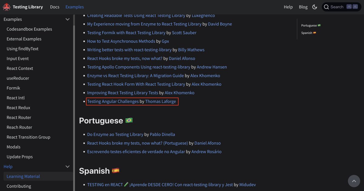Select External Examples in the sidebar
The height and width of the screenshot is (191, 364).
pyautogui.click(x=24, y=39)
